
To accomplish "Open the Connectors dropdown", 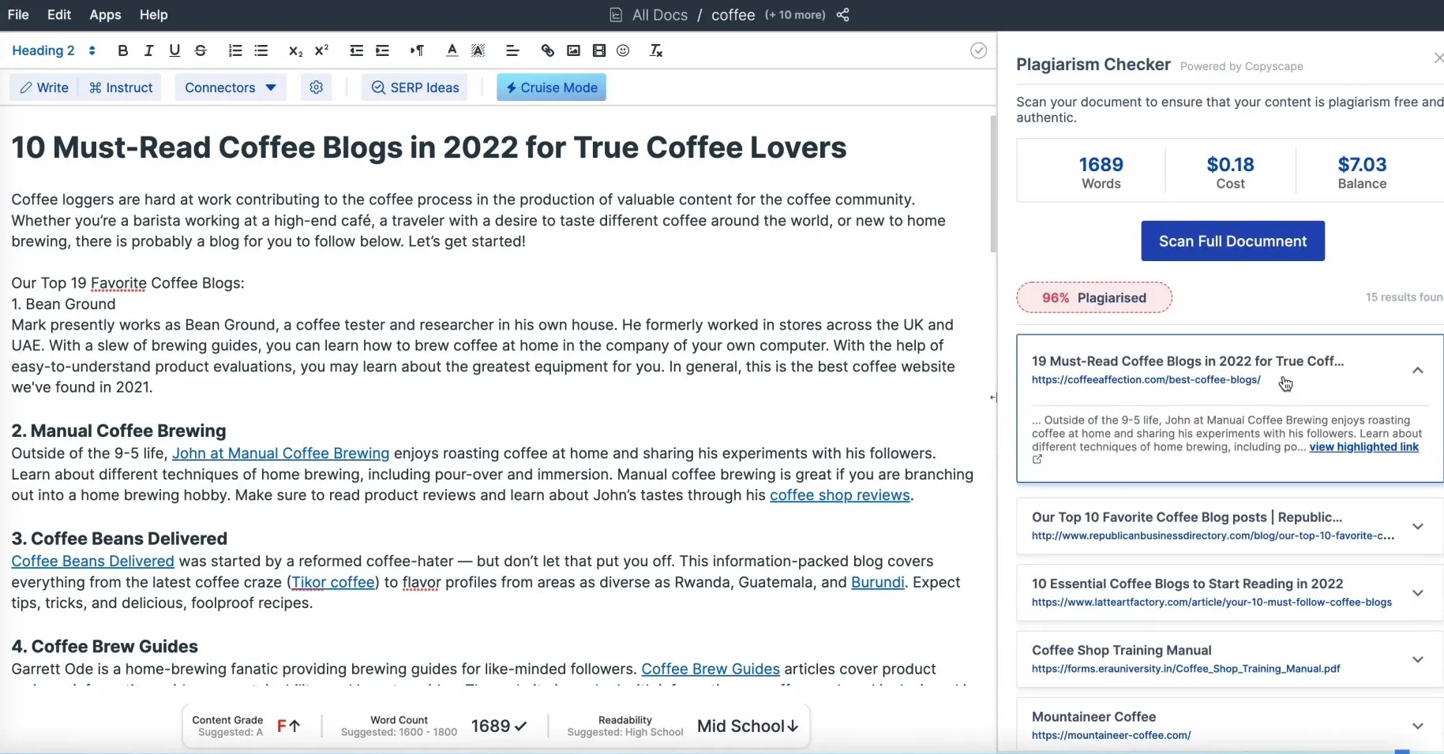I will (230, 88).
